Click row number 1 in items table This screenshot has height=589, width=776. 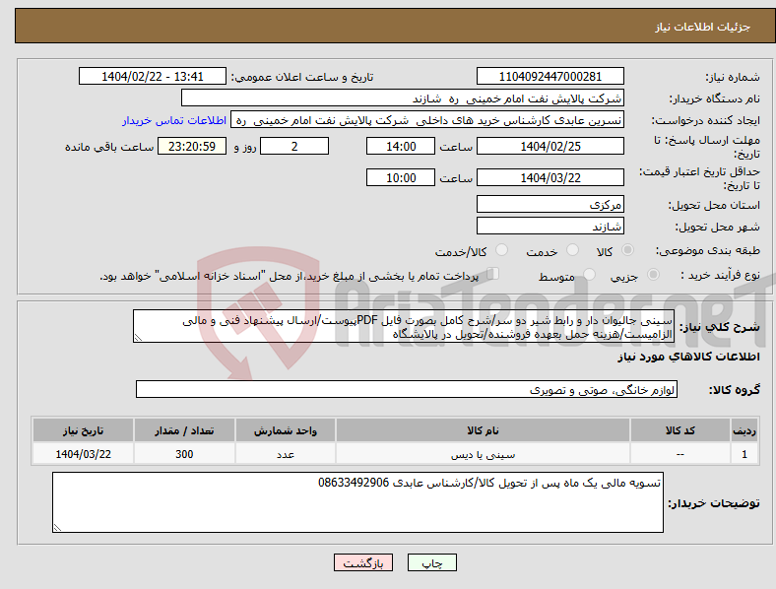click(x=744, y=454)
